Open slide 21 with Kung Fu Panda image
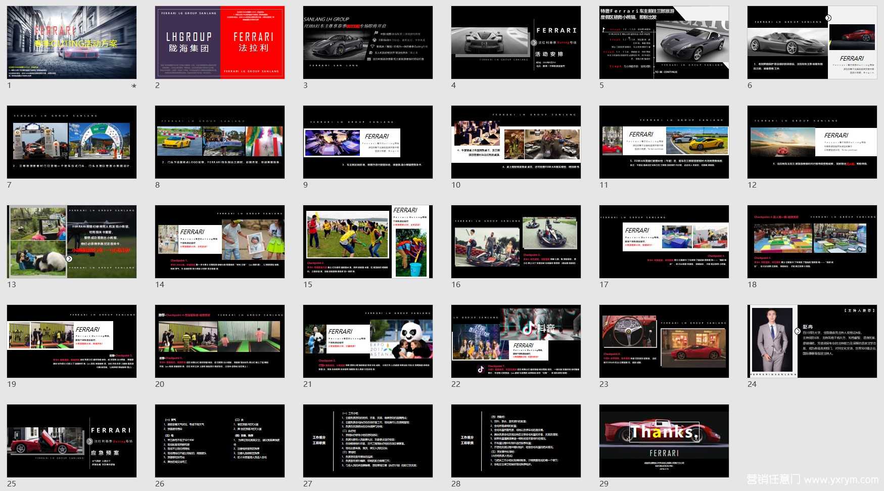The width and height of the screenshot is (884, 491). point(368,341)
